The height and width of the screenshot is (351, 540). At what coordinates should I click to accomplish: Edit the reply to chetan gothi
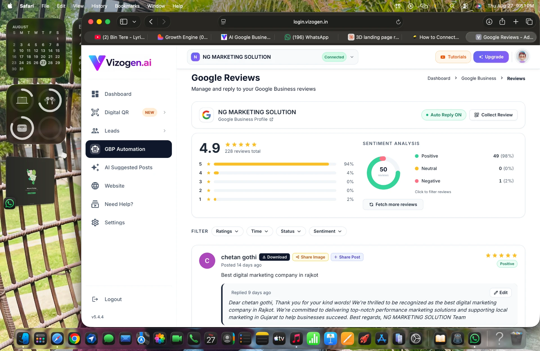501,293
